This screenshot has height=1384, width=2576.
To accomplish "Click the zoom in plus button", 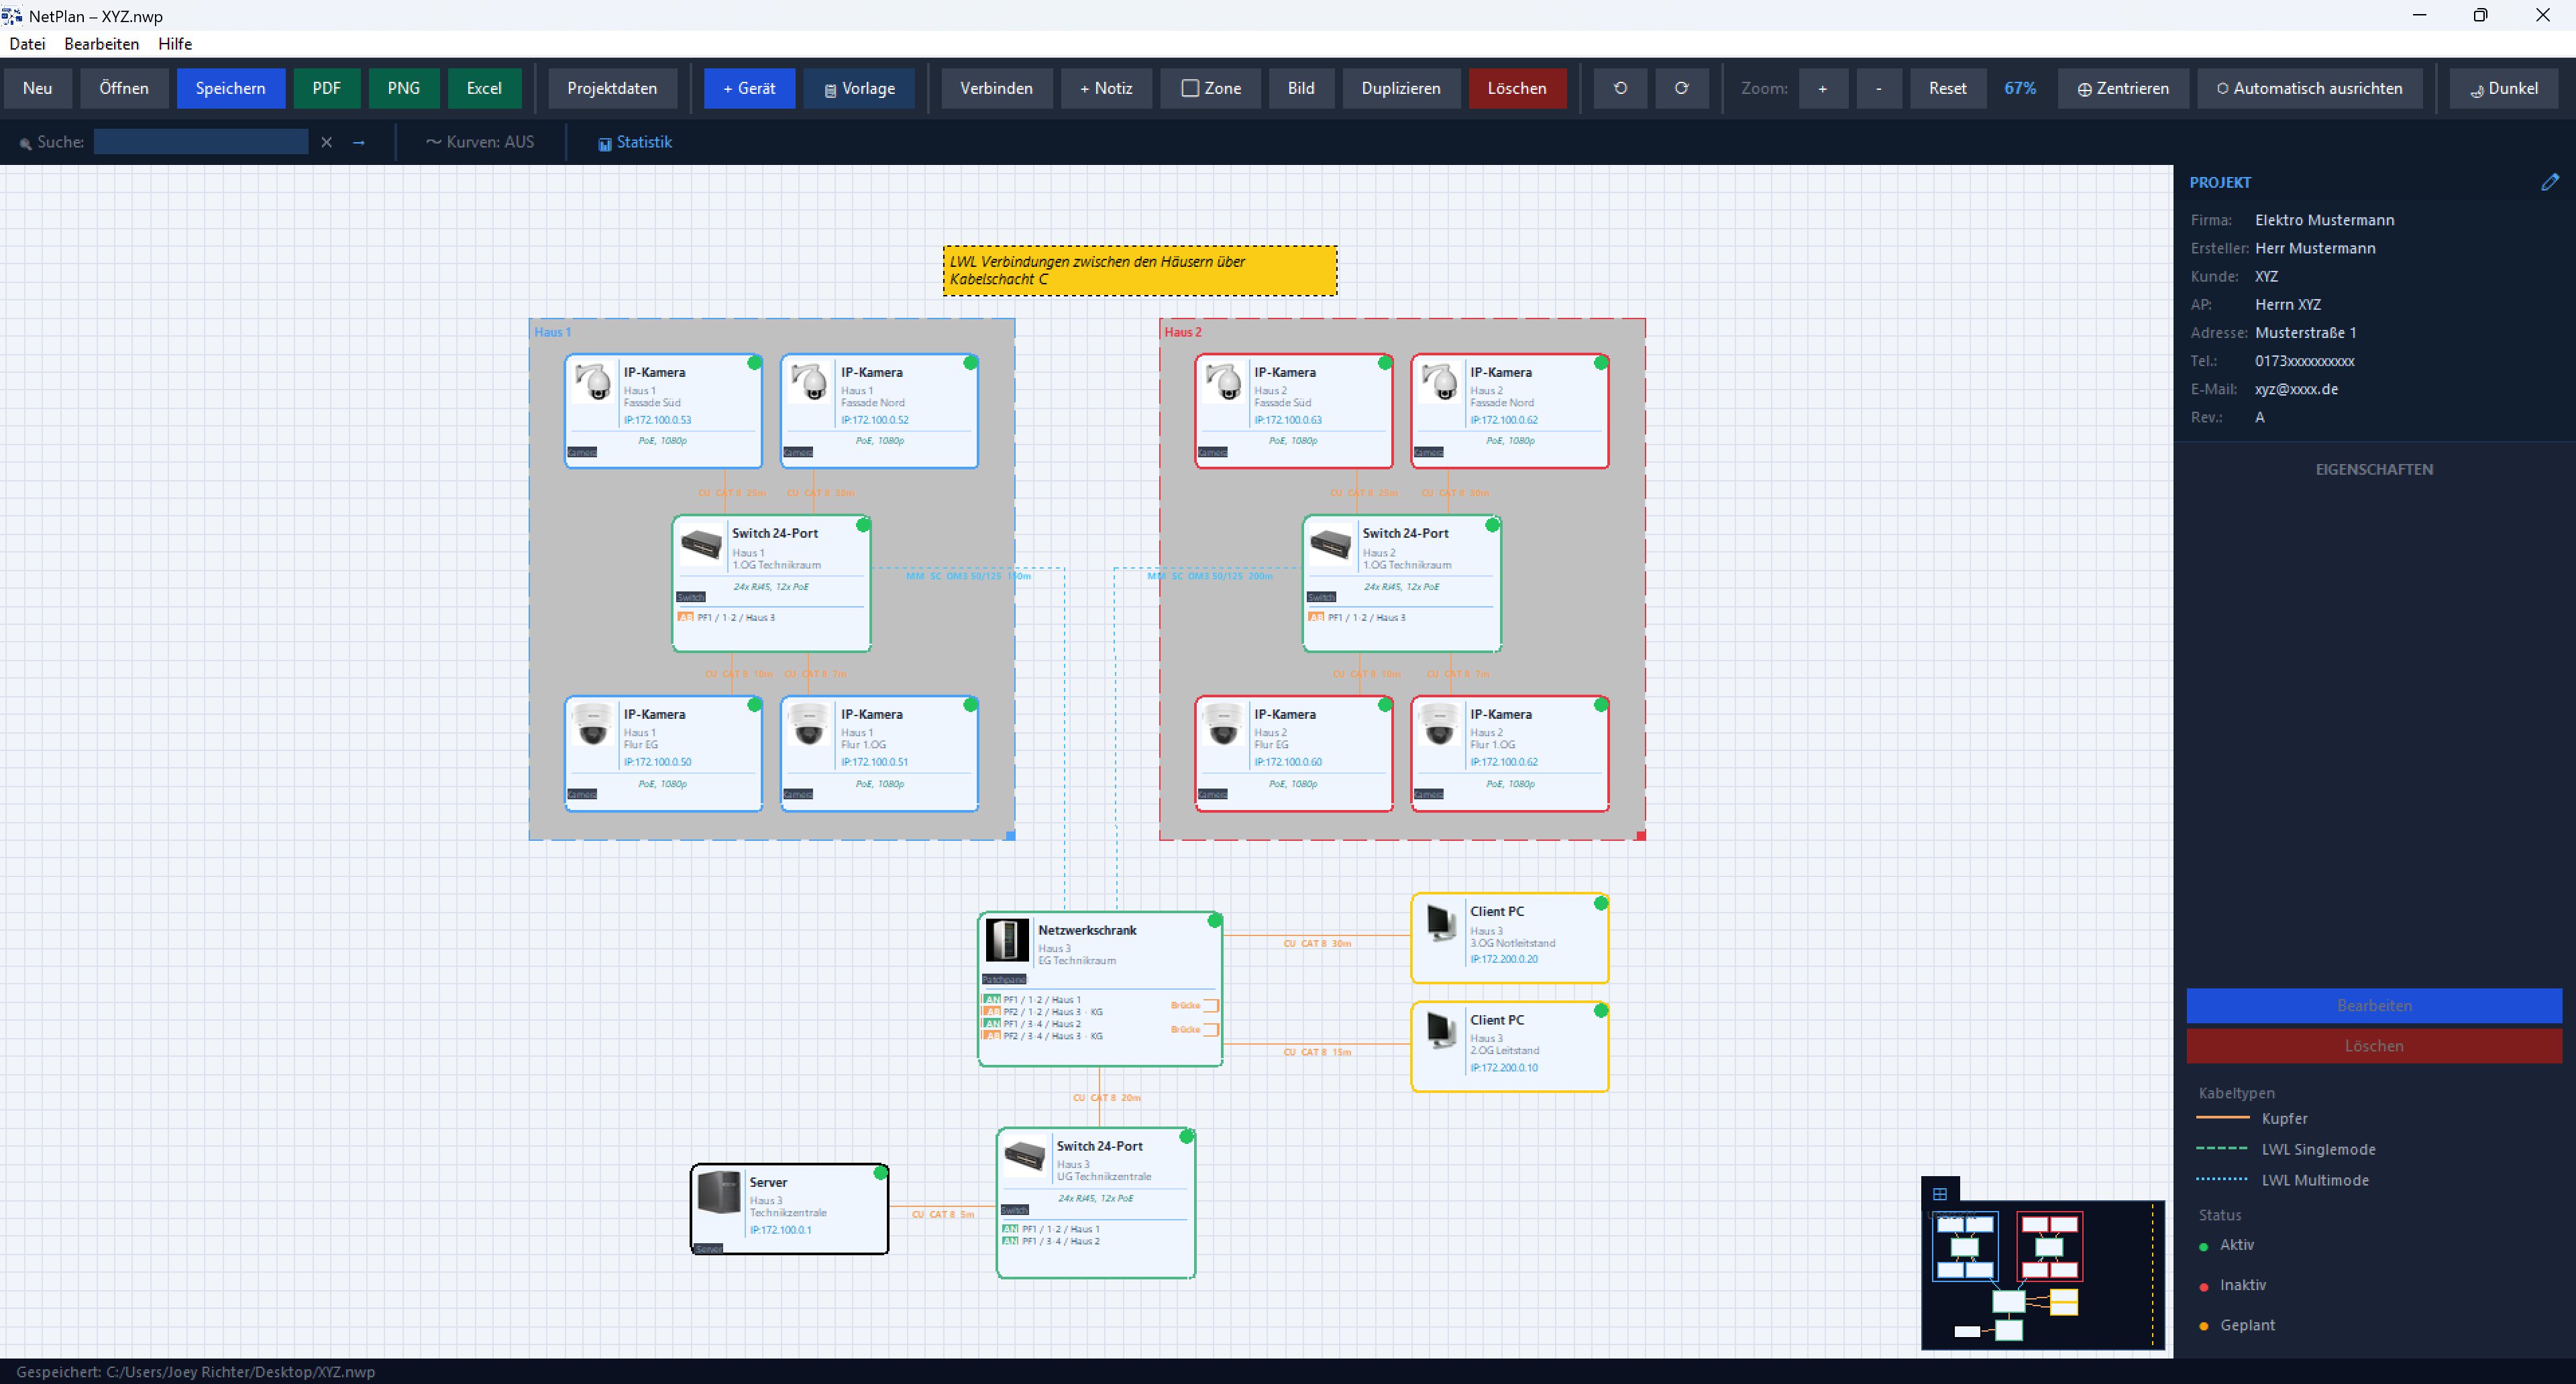I will (x=1823, y=88).
